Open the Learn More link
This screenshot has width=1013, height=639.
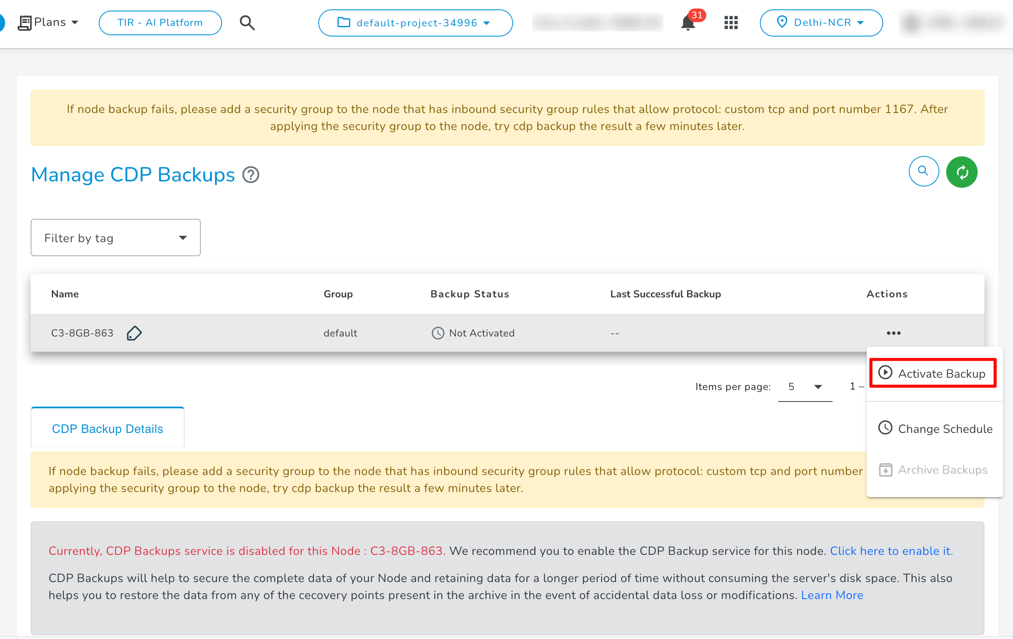(832, 595)
